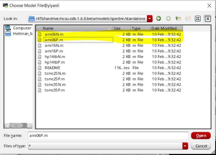Image resolution: width=216 pixels, height=155 pixels.
Task: Go to parent directory icon
Action: point(178,19)
